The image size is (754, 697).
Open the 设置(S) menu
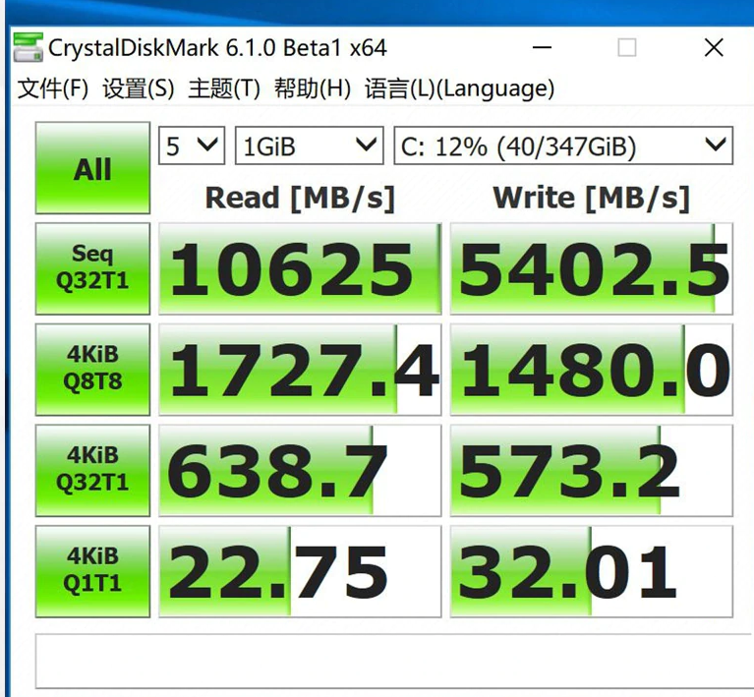coord(139,88)
